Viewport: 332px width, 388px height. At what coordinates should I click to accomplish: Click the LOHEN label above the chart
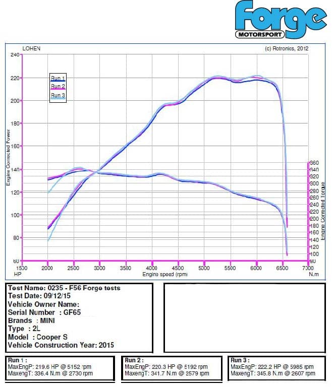point(32,48)
